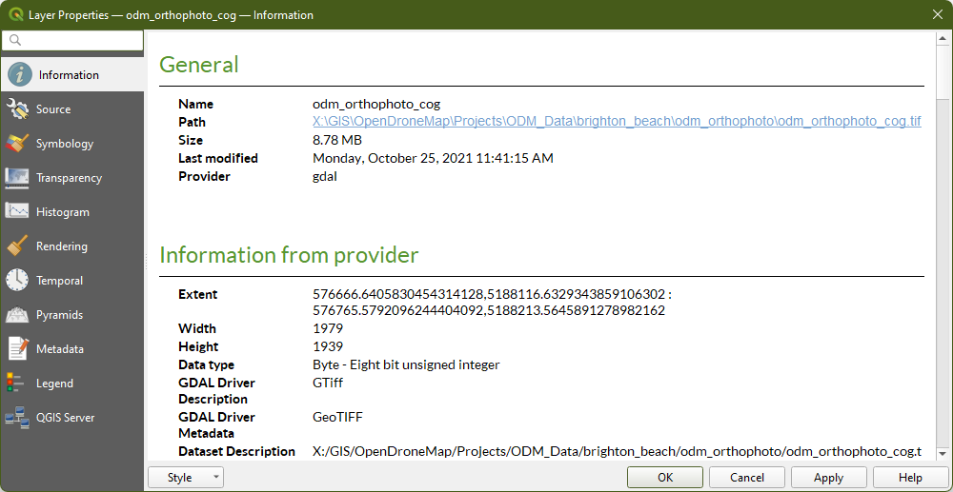953x492 pixels.
Task: Select the Transparency page icon
Action: (18, 178)
